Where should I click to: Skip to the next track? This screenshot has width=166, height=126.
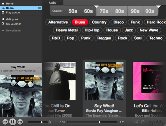click(20, 122)
